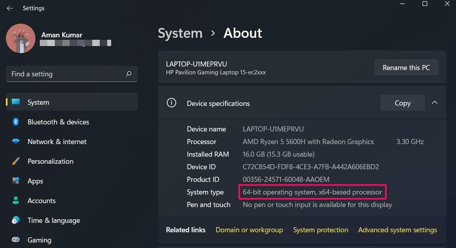The image size is (456, 248).
Task: Click the Network & internet wifi icon
Action: pos(16,141)
